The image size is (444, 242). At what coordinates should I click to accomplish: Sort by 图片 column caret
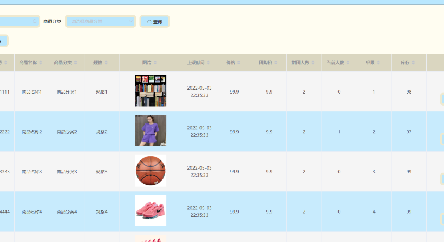click(x=155, y=63)
